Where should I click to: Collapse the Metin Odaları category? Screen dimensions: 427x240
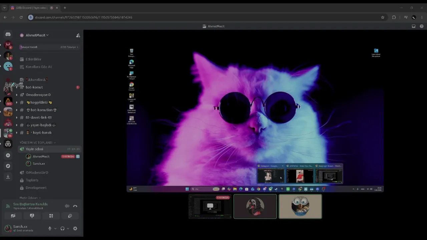(30, 198)
